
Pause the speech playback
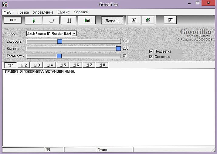point(69,20)
